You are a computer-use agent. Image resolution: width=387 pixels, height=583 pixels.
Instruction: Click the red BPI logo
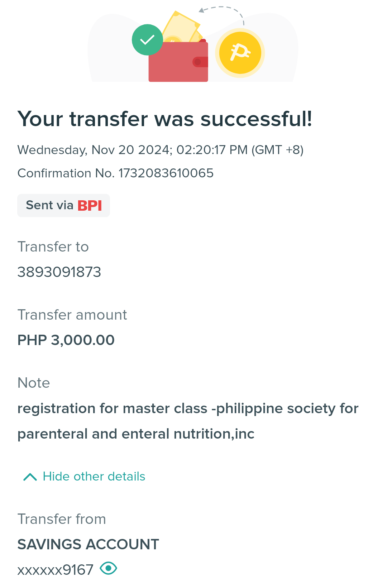coord(90,206)
